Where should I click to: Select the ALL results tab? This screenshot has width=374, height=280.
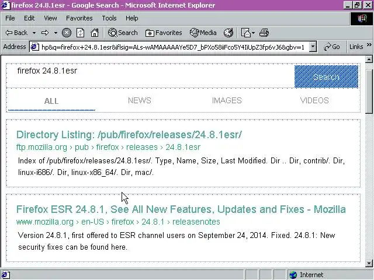(x=51, y=101)
